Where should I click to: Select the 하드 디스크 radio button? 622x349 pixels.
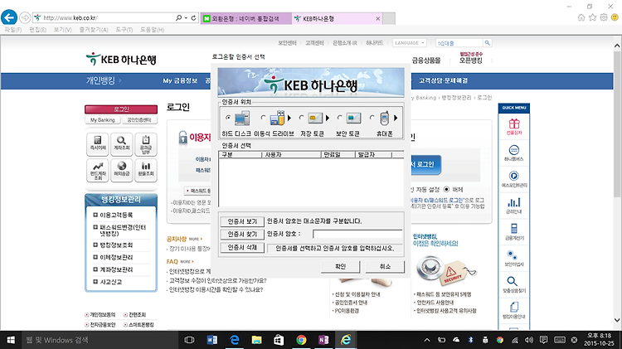tap(228, 118)
